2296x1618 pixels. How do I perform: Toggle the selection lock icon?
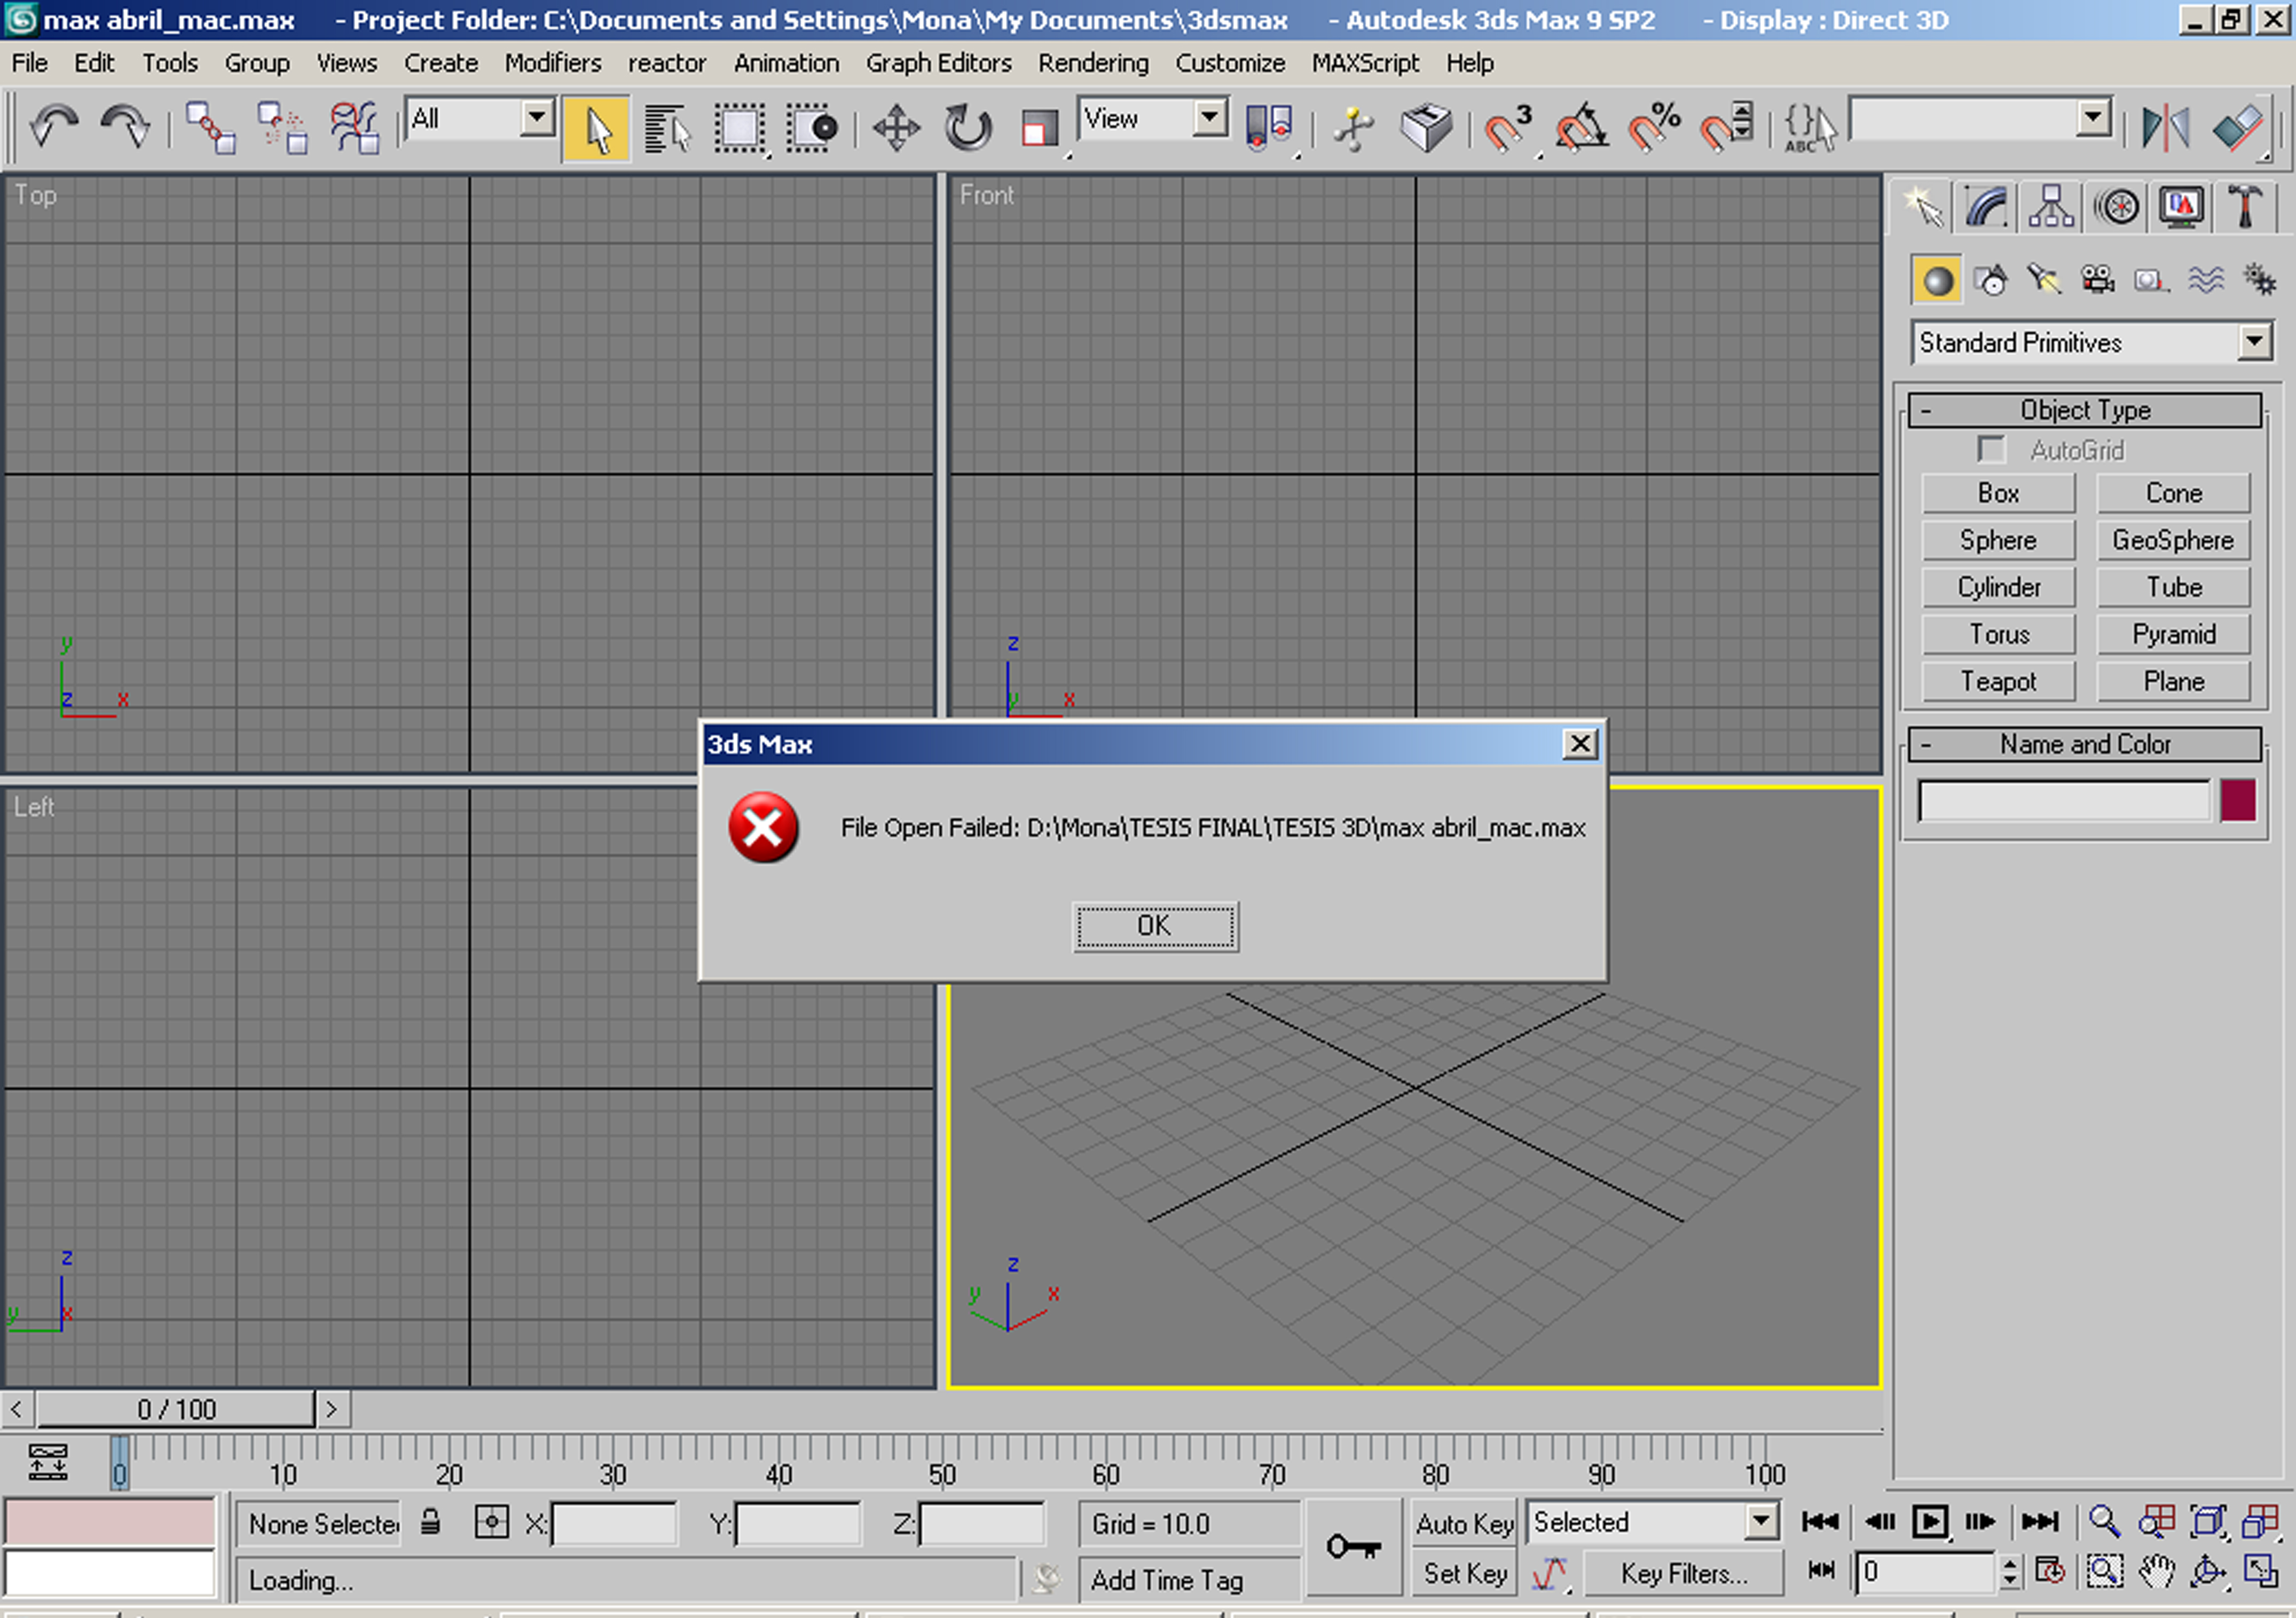coord(430,1522)
